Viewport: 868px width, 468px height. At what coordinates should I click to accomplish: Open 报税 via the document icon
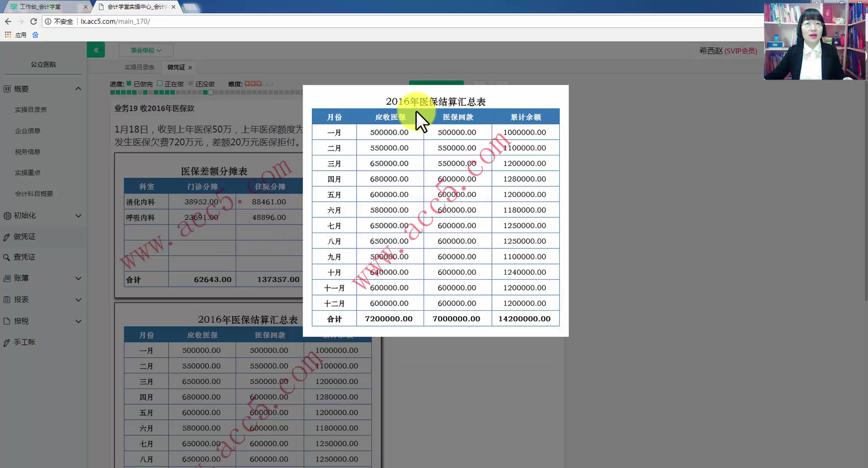click(x=6, y=321)
